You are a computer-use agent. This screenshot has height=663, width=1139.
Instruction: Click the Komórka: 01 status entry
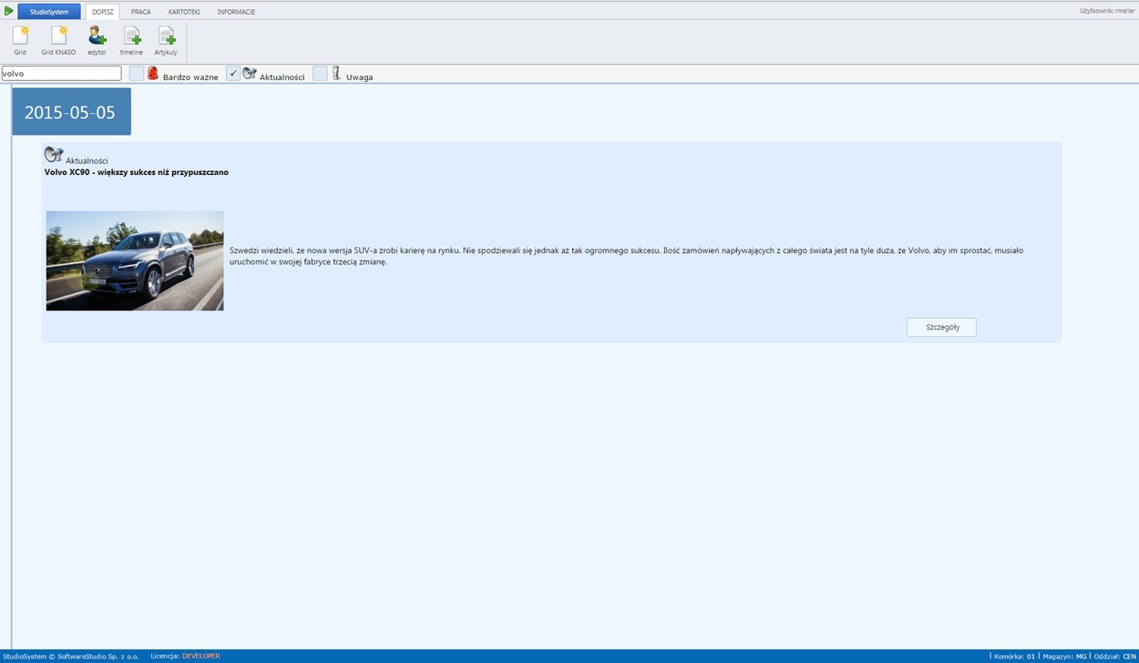pyautogui.click(x=1014, y=656)
